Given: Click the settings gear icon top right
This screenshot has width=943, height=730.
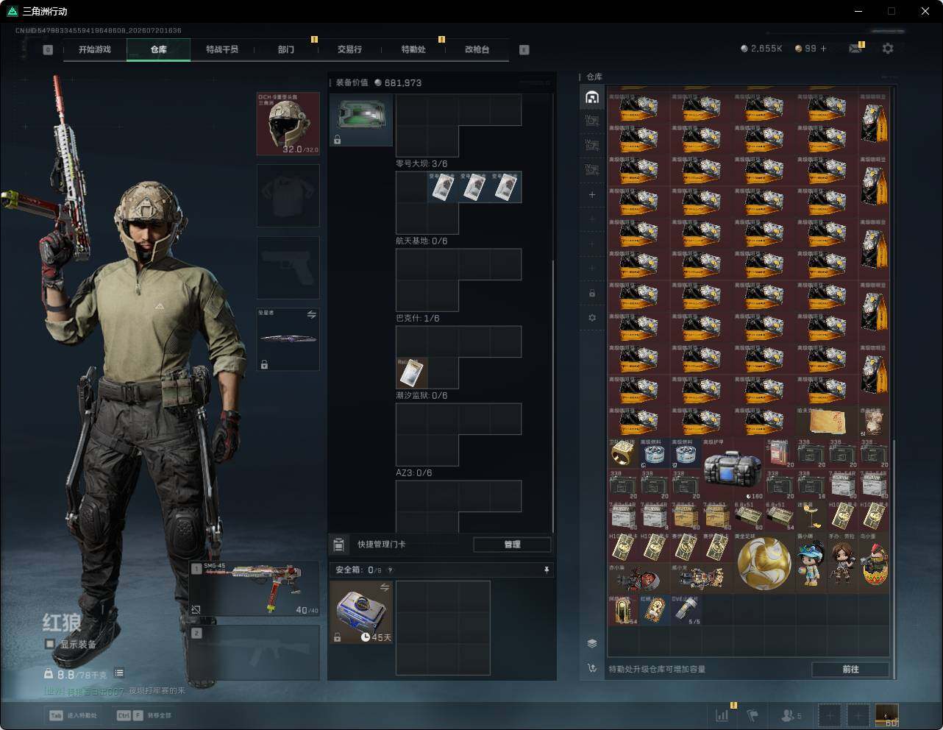Looking at the screenshot, I should 888,48.
